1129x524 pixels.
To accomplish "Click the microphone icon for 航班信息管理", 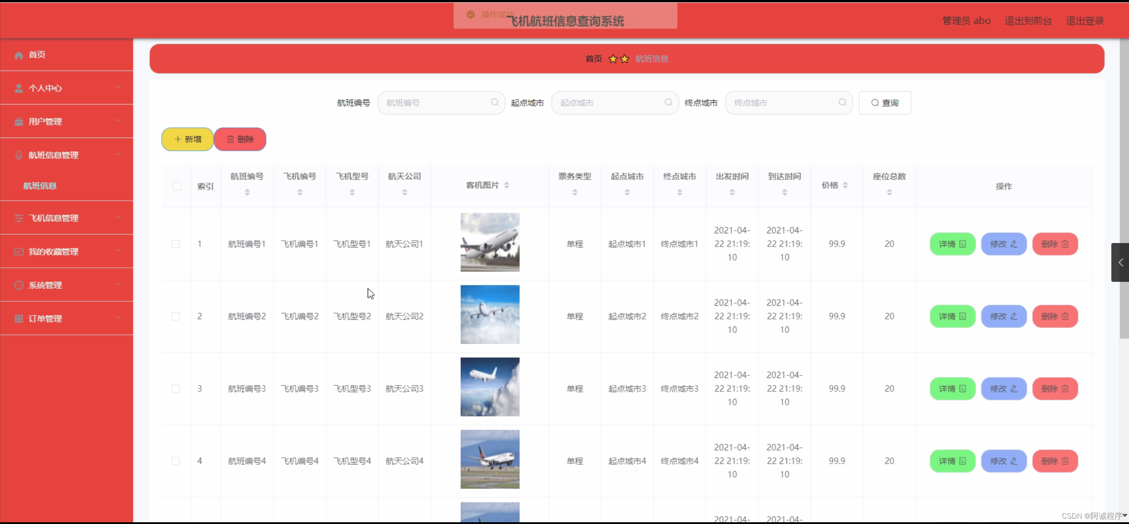I will (19, 155).
